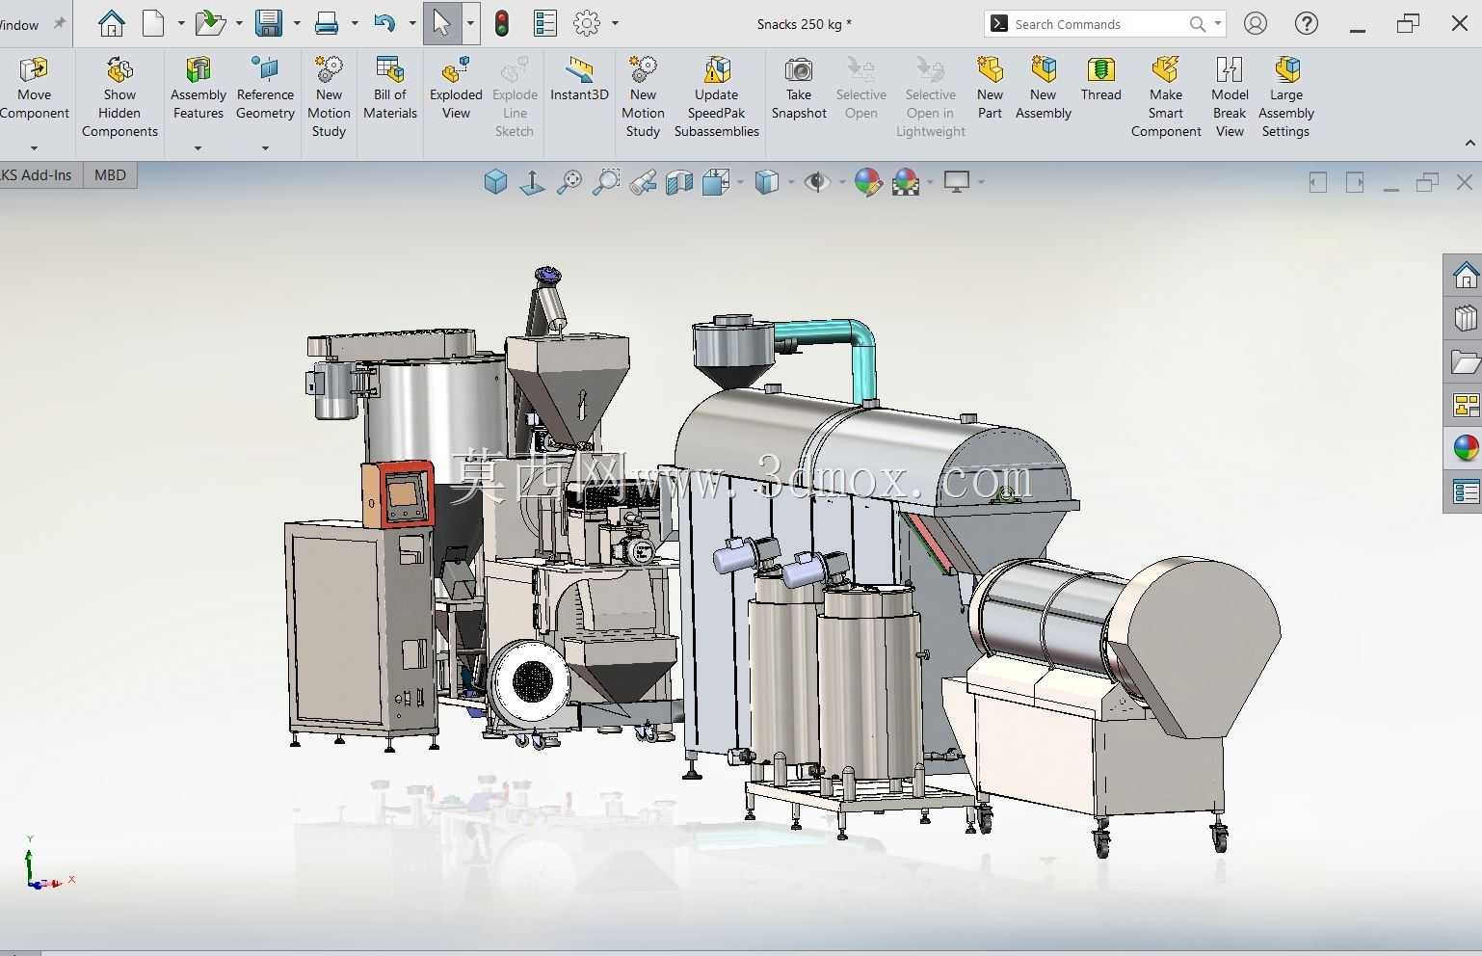The height and width of the screenshot is (956, 1482).
Task: Switch to the MBD tab
Action: [110, 174]
